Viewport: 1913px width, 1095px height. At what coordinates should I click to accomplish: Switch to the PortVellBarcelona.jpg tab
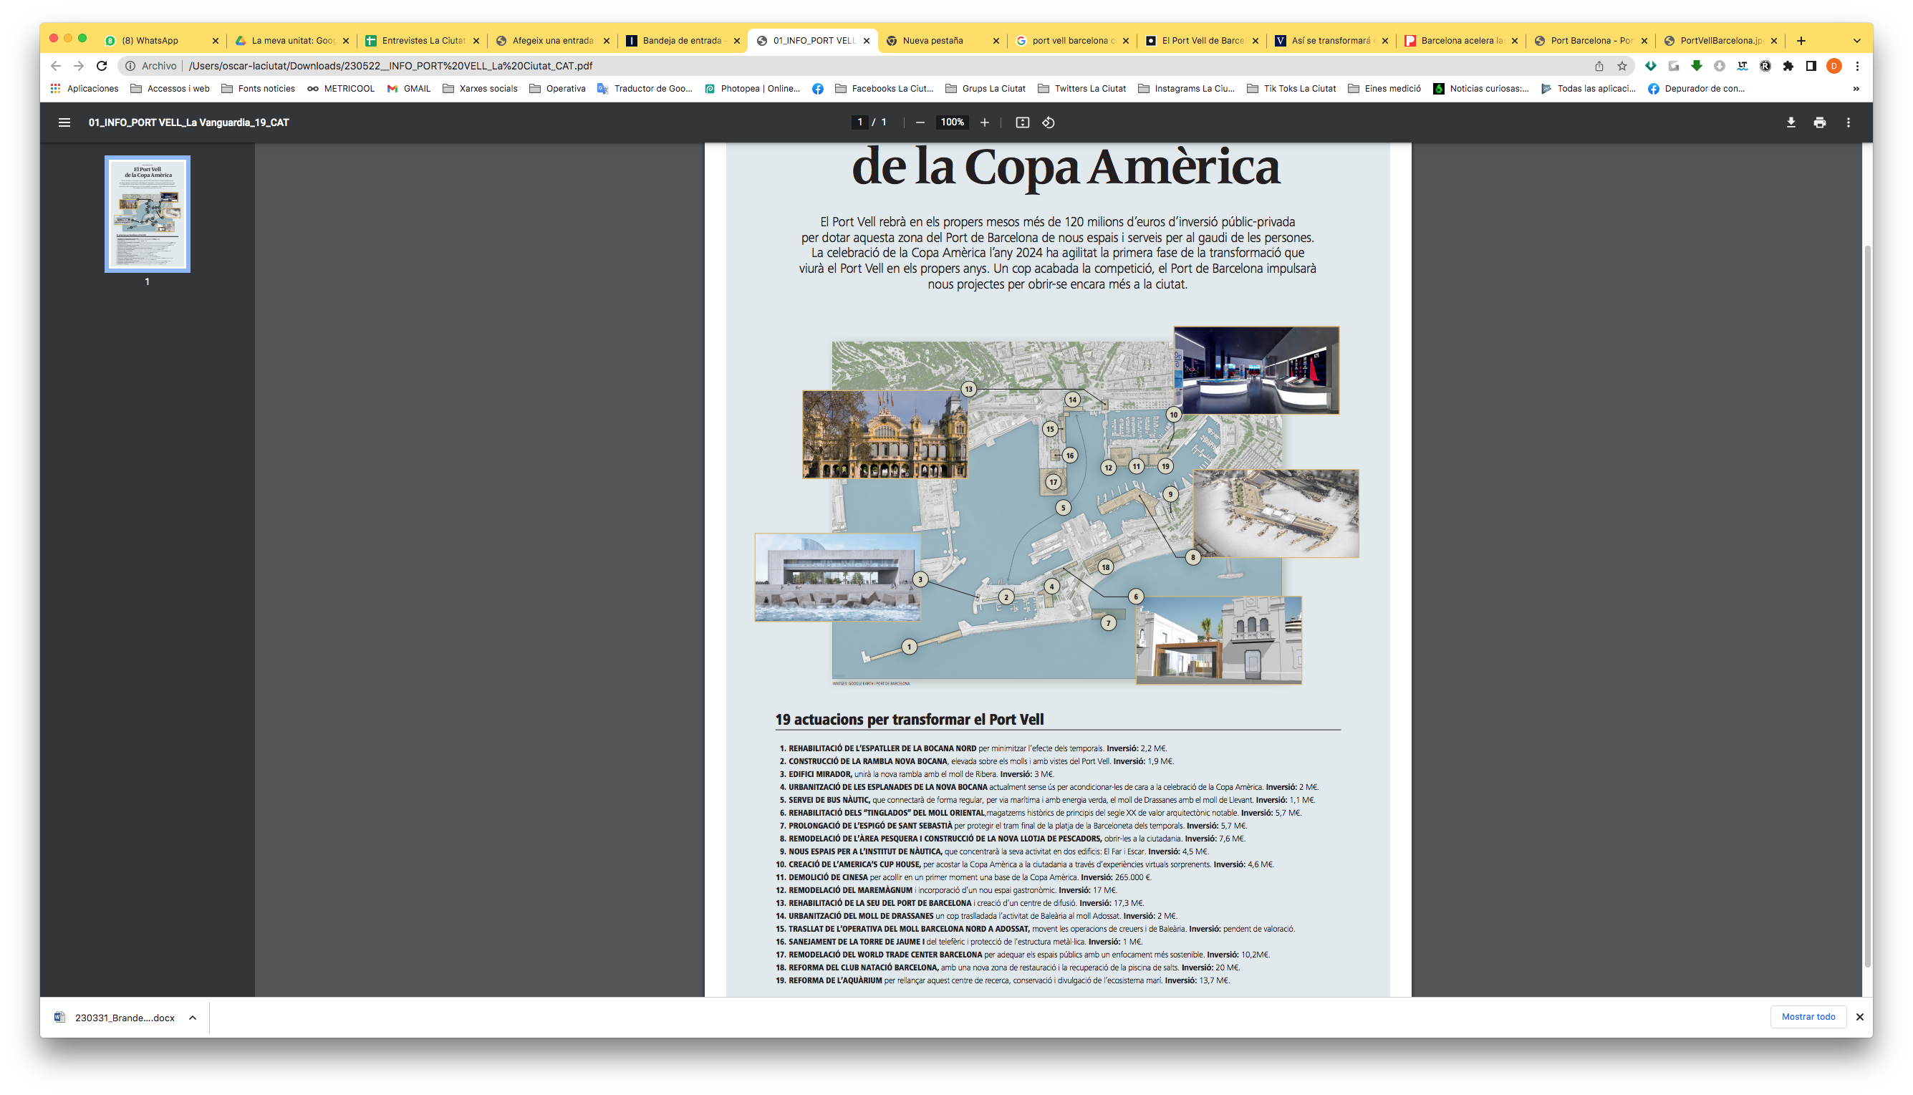coord(1720,41)
